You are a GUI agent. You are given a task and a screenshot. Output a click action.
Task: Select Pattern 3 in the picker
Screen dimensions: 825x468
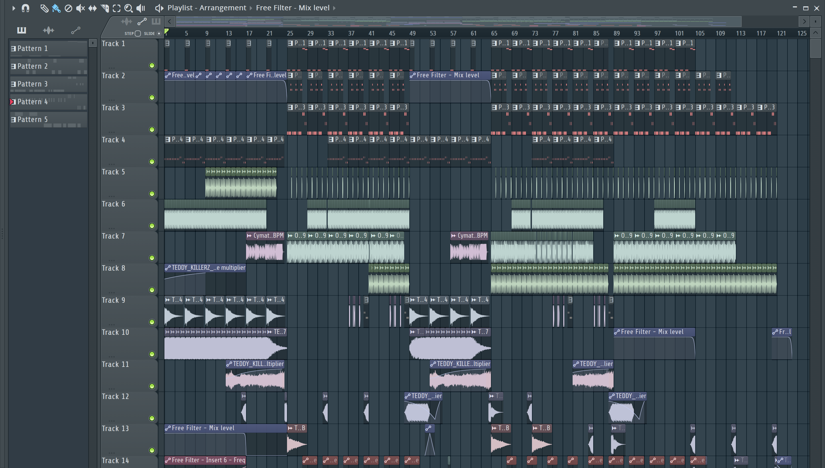(48, 84)
